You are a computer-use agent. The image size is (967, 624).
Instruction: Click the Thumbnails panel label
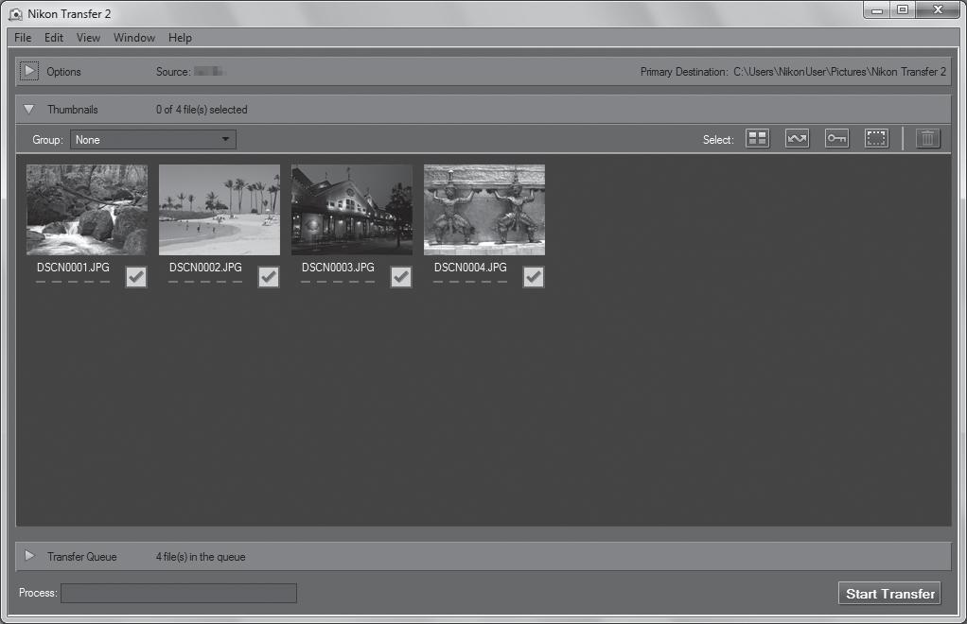point(73,110)
